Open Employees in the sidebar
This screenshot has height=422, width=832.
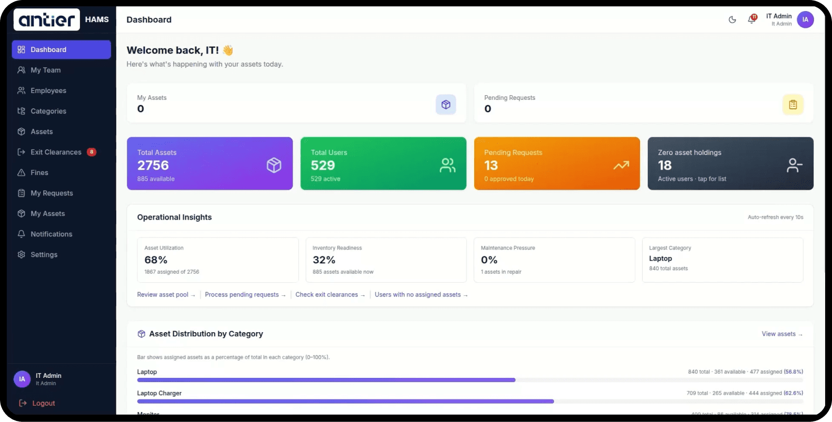click(62, 90)
